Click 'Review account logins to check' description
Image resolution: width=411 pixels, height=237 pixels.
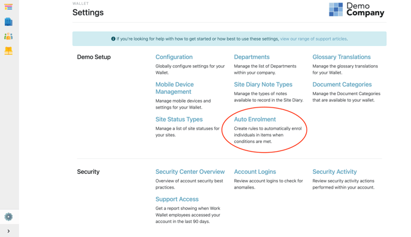(x=269, y=184)
